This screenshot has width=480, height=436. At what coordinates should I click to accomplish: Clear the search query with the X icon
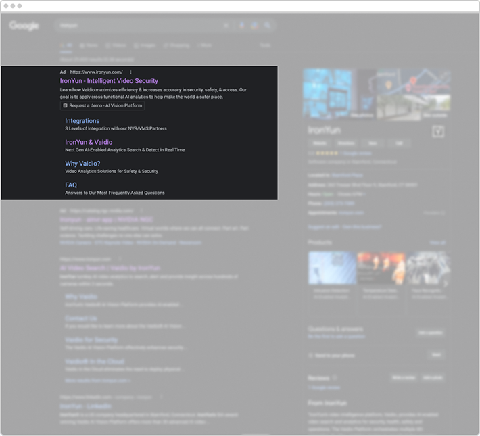point(226,26)
